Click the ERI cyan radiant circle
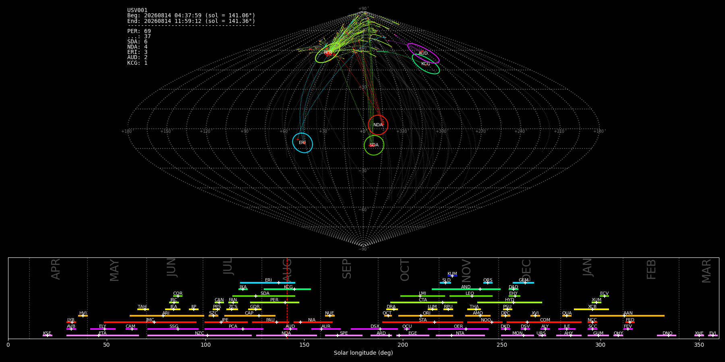Screen dimensions: 725x362 point(302,143)
